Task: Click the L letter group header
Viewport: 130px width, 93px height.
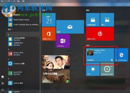Action: click(x=8, y=88)
